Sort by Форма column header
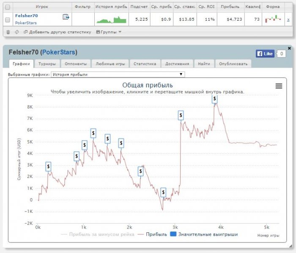 point(273,7)
